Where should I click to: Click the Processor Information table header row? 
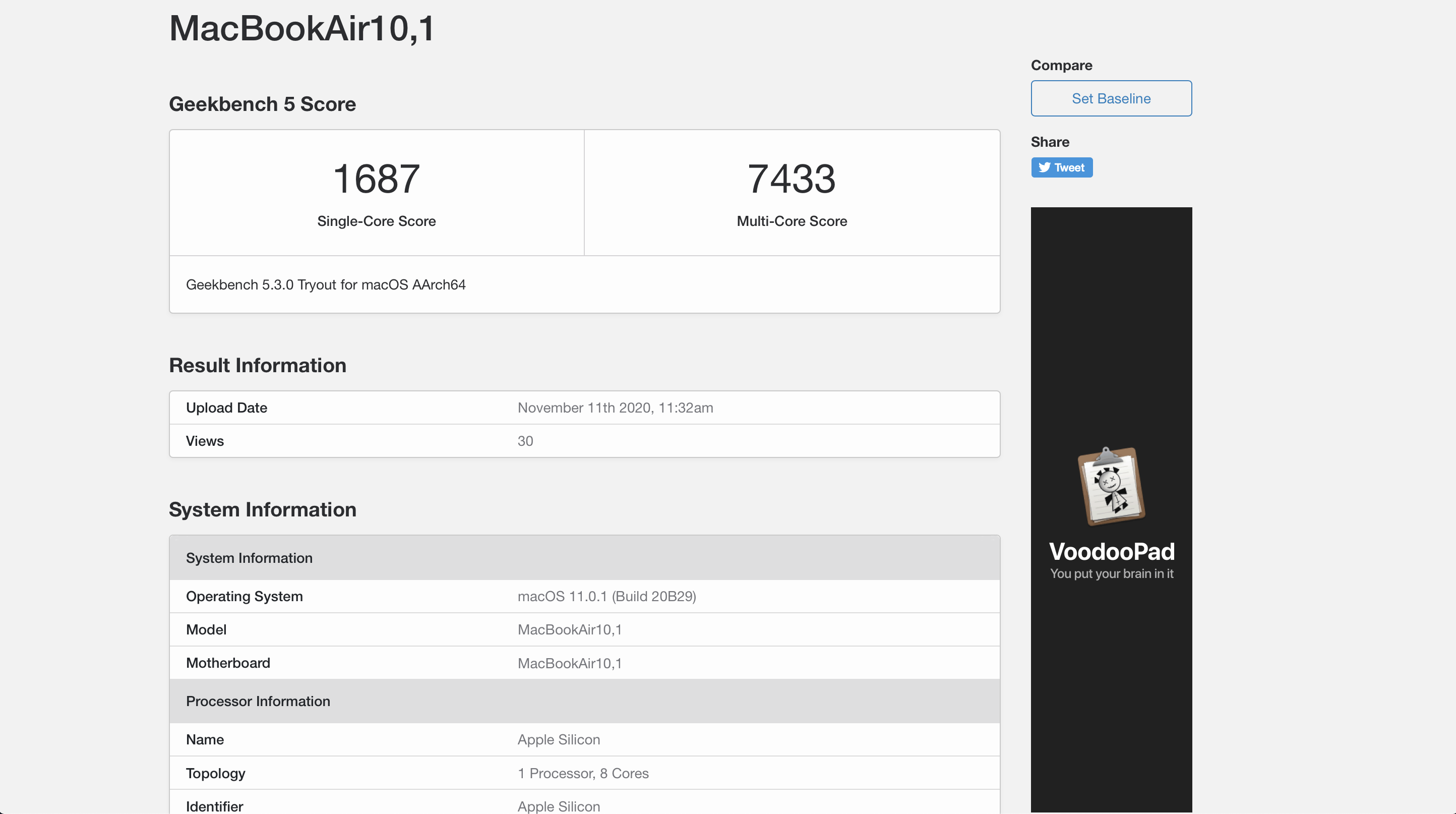coord(584,701)
